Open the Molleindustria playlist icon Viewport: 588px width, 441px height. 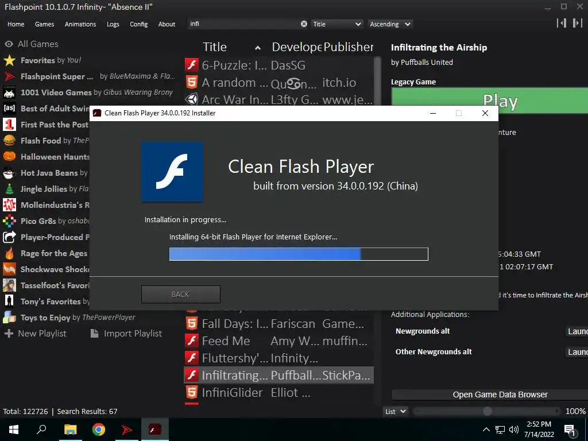[9, 205]
